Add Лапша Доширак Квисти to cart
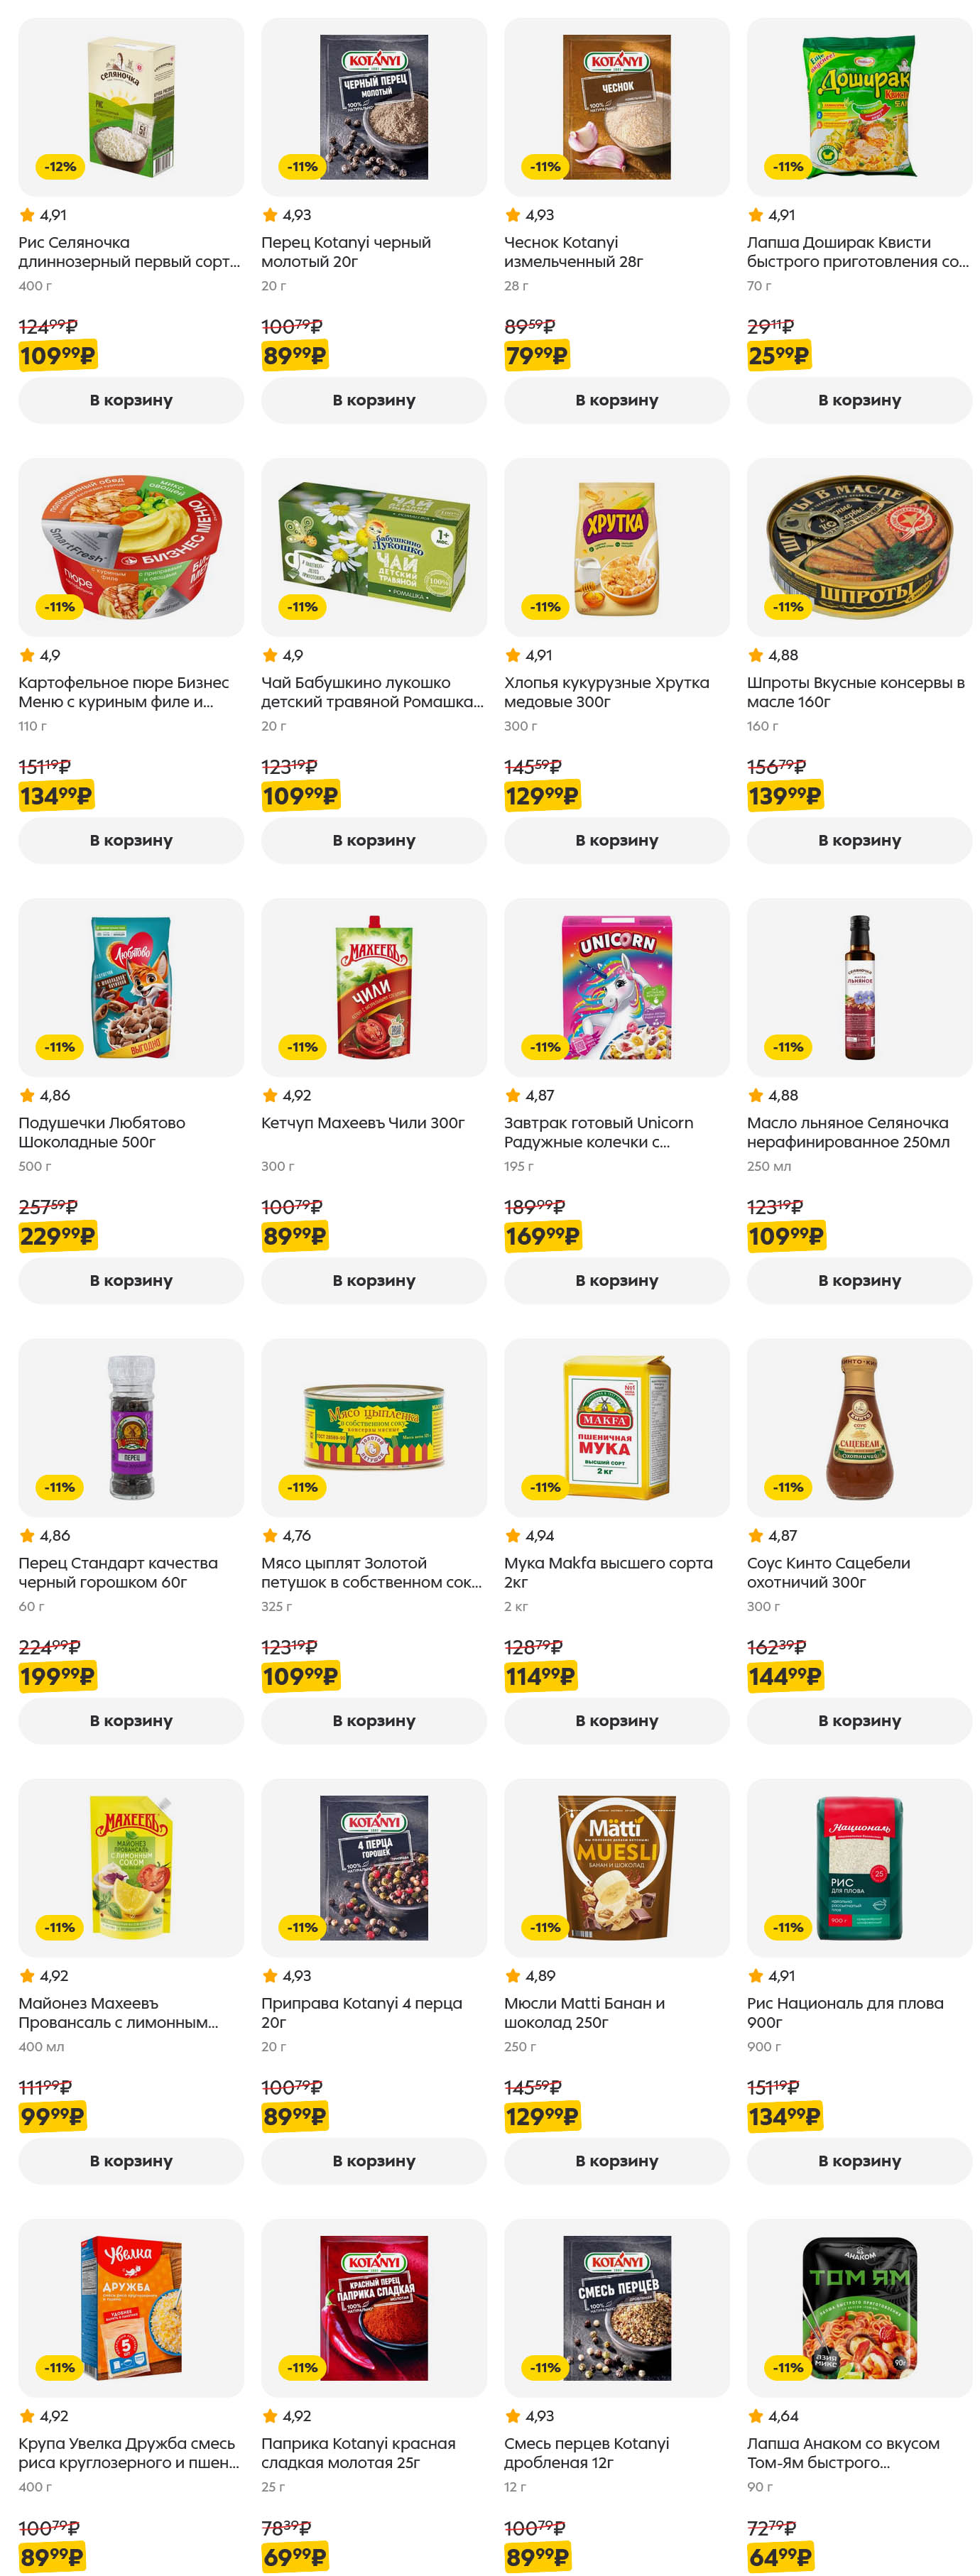 859,400
